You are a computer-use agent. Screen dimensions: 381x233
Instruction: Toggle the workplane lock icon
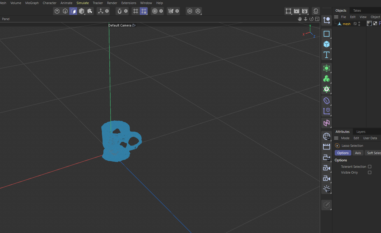tap(143, 11)
